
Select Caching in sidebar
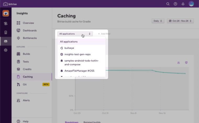(32, 77)
